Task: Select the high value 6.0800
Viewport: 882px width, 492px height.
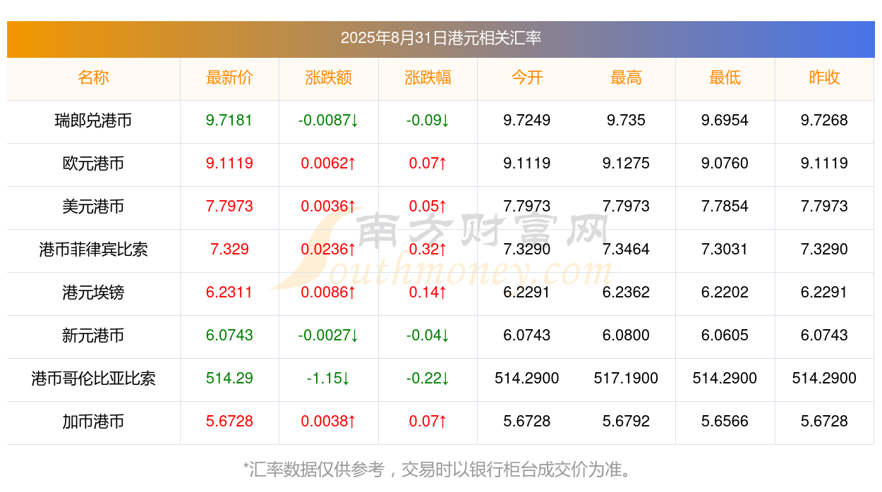Action: coord(626,336)
